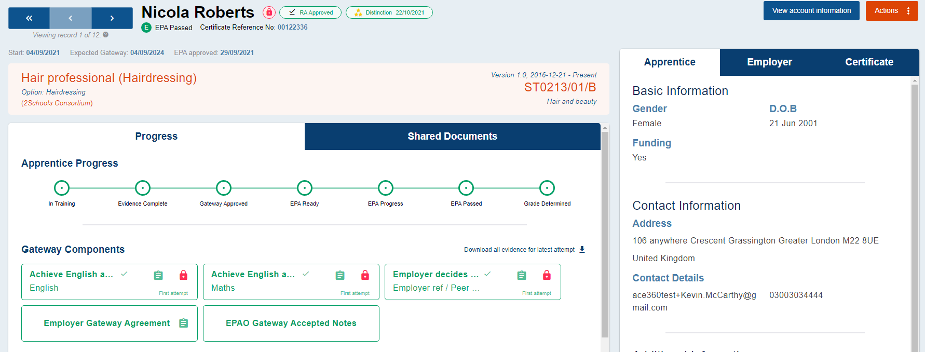The height and width of the screenshot is (352, 925).
Task: Switch to Shared Documents tab
Action: tap(453, 137)
